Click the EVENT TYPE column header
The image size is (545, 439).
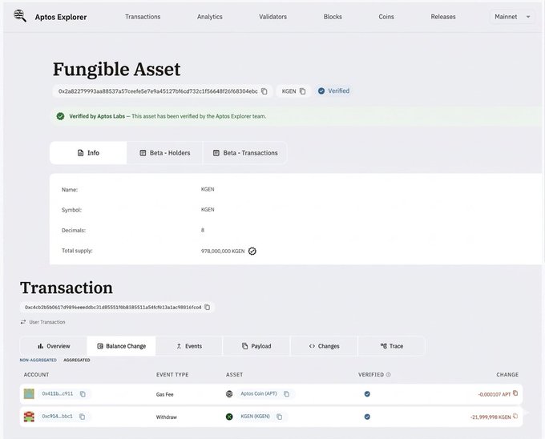pyautogui.click(x=172, y=375)
